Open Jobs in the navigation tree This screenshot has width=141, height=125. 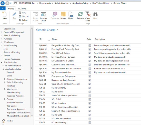pos(6,49)
